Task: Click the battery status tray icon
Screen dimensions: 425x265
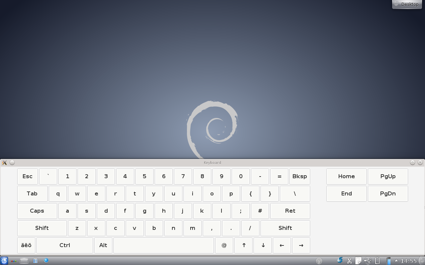Action: coord(377,261)
